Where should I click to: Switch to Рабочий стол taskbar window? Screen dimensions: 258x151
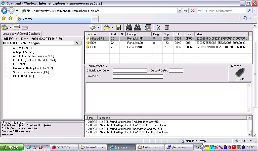click(x=93, y=147)
